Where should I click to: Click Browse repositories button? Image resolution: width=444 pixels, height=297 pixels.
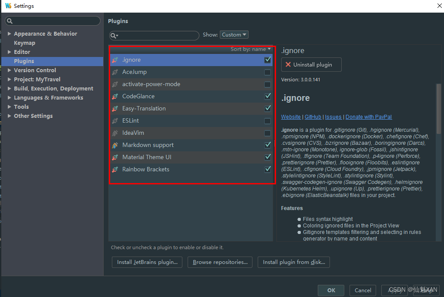[220, 262]
